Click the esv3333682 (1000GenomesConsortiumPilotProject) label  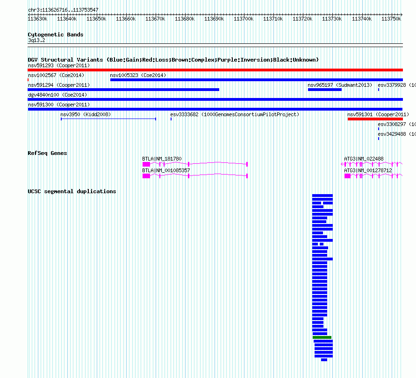[235, 114]
